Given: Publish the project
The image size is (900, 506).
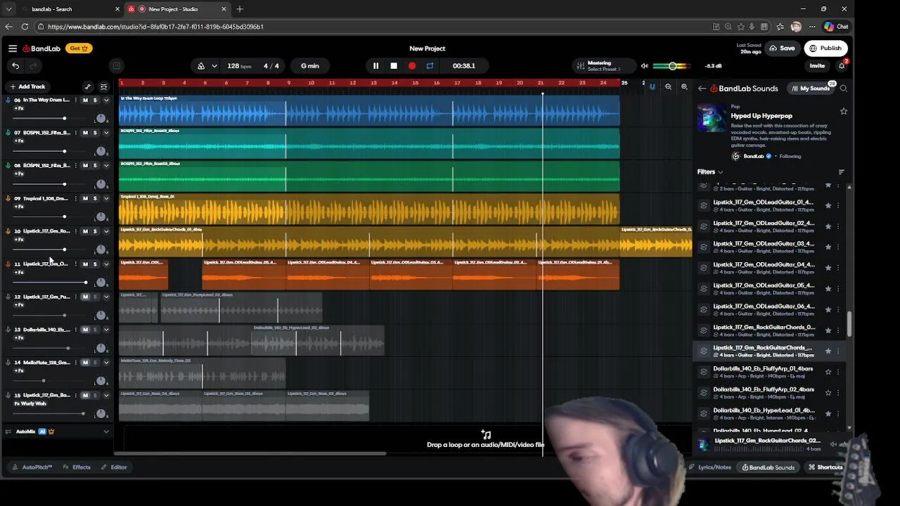Looking at the screenshot, I should pos(825,48).
